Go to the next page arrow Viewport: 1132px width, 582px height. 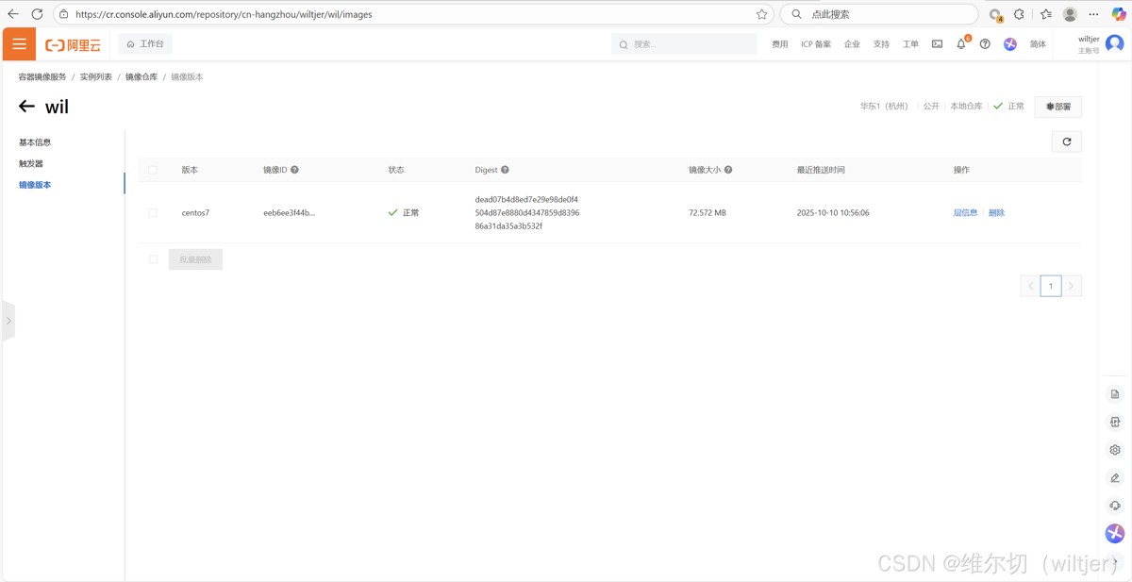[1072, 286]
